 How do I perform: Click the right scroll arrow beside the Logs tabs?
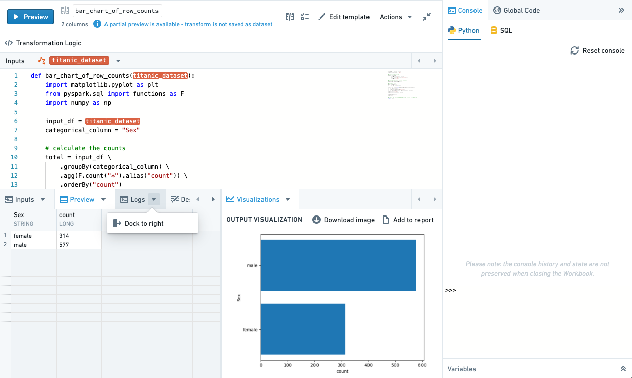point(213,199)
